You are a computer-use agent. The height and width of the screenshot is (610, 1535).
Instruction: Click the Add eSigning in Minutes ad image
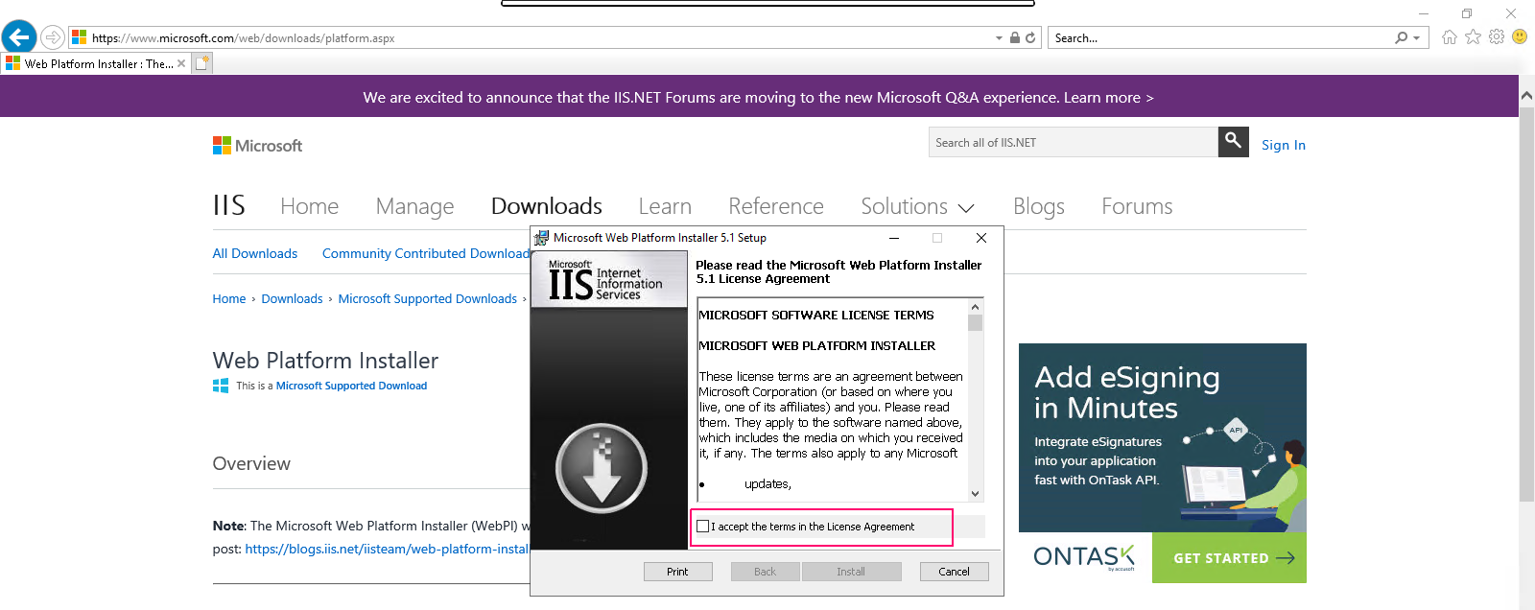(1163, 437)
